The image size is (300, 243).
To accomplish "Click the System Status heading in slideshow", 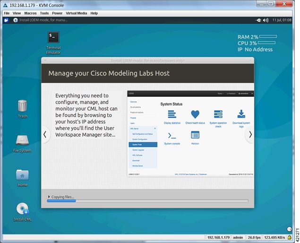I will (171, 104).
